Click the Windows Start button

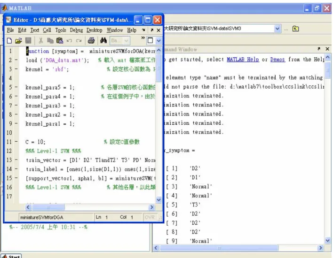tap(11, 256)
